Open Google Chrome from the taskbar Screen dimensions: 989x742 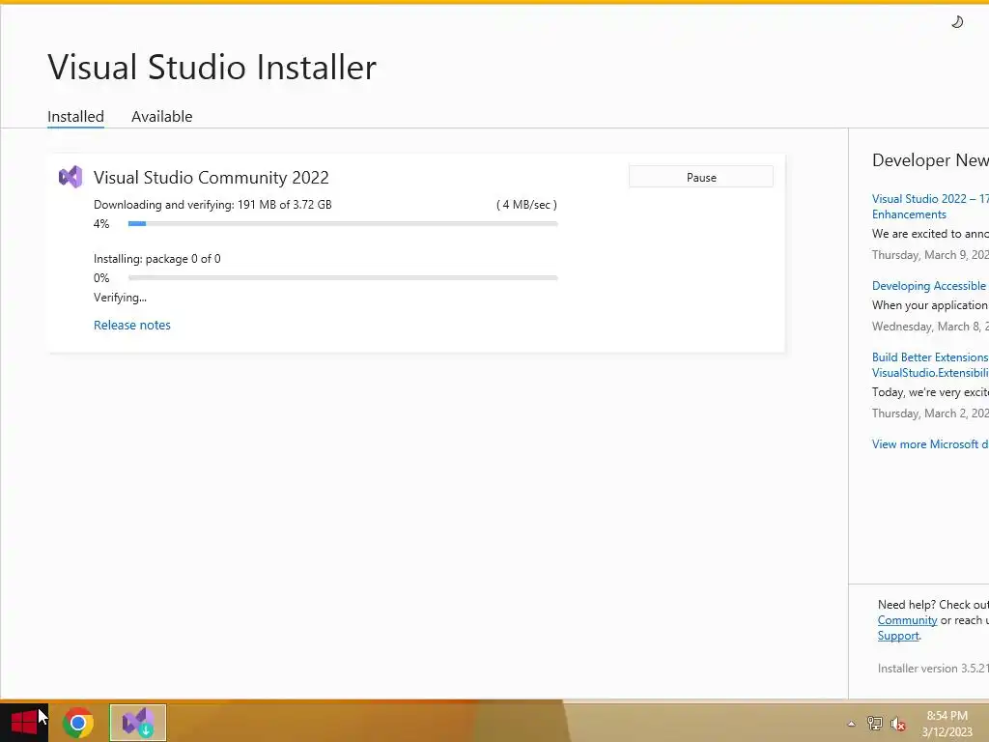(78, 723)
